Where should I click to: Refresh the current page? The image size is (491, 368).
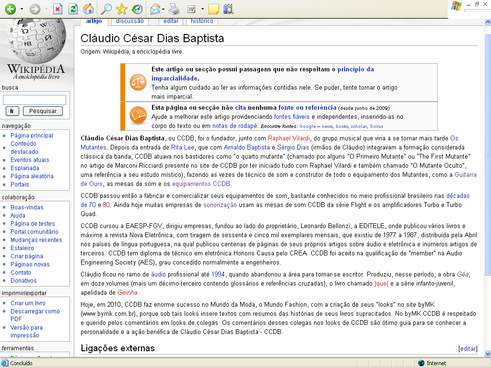[x=73, y=9]
